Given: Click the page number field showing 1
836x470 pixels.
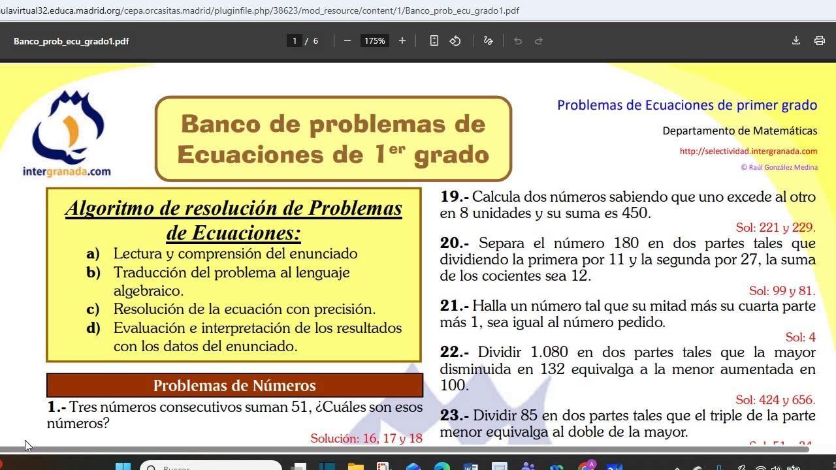Looking at the screenshot, I should pyautogui.click(x=295, y=40).
